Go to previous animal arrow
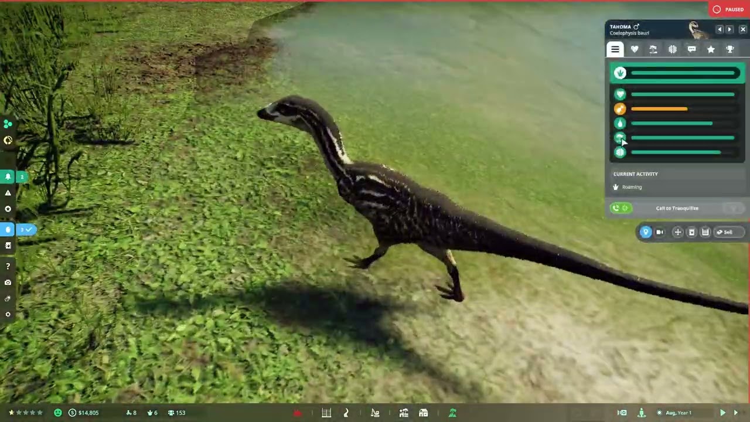 tap(720, 29)
